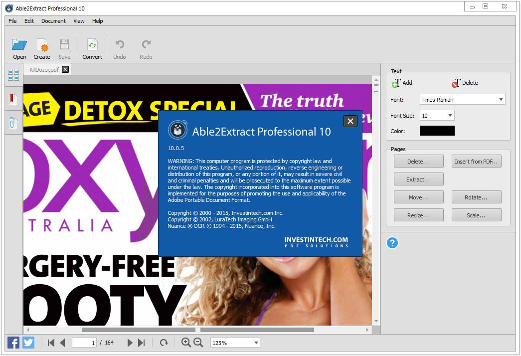Open the View menu

coord(79,21)
